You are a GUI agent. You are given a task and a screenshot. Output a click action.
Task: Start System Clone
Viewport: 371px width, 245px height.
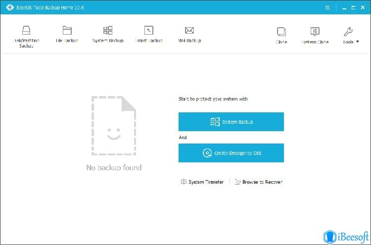click(315, 36)
